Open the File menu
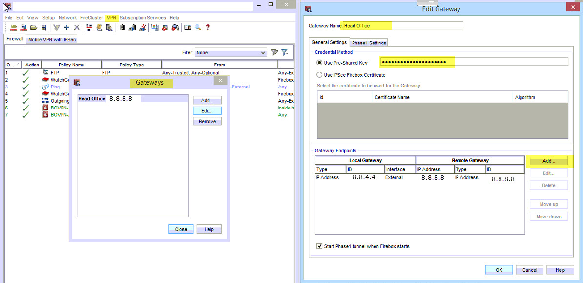 point(9,18)
